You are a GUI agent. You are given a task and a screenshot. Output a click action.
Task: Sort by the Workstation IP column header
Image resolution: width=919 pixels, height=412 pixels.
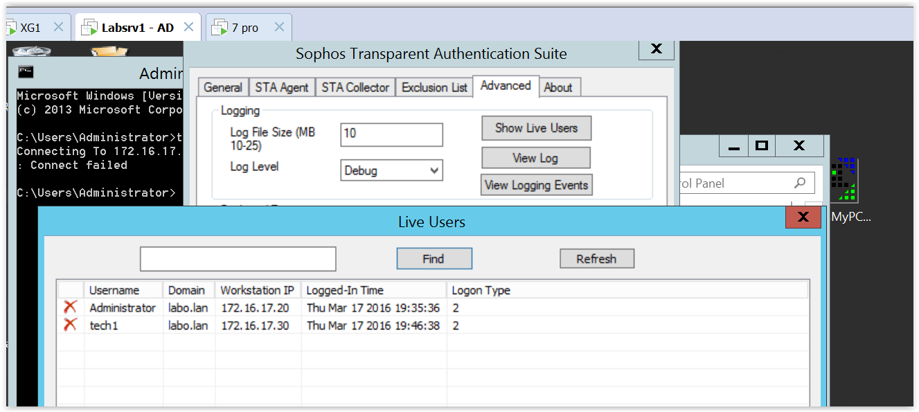258,290
